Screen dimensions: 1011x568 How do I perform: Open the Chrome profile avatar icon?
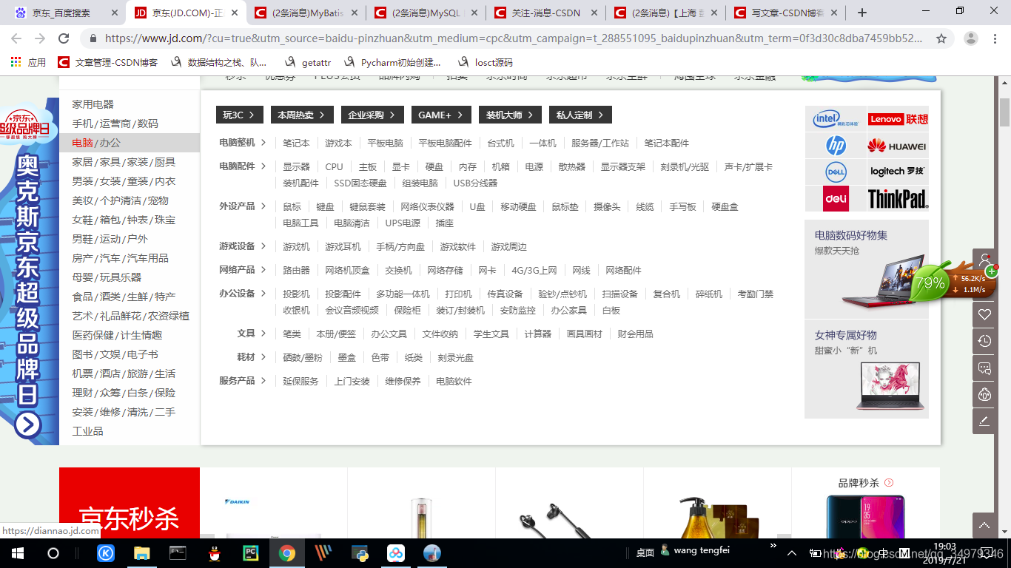click(971, 38)
